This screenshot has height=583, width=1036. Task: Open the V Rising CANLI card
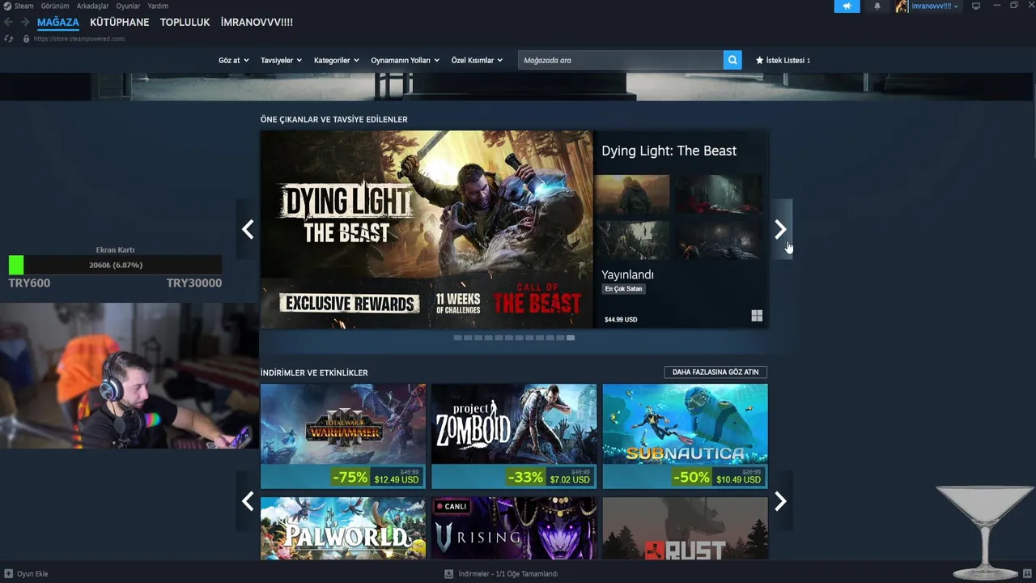tap(514, 528)
